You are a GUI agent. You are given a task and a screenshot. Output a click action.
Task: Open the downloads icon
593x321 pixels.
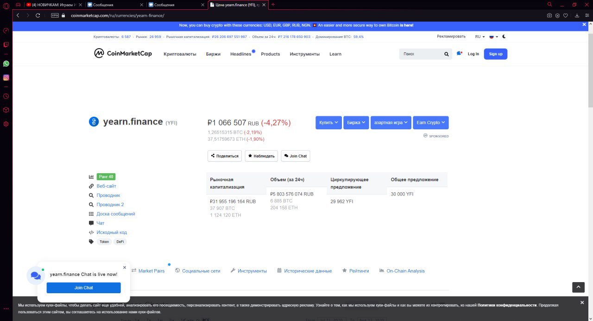[x=577, y=15]
